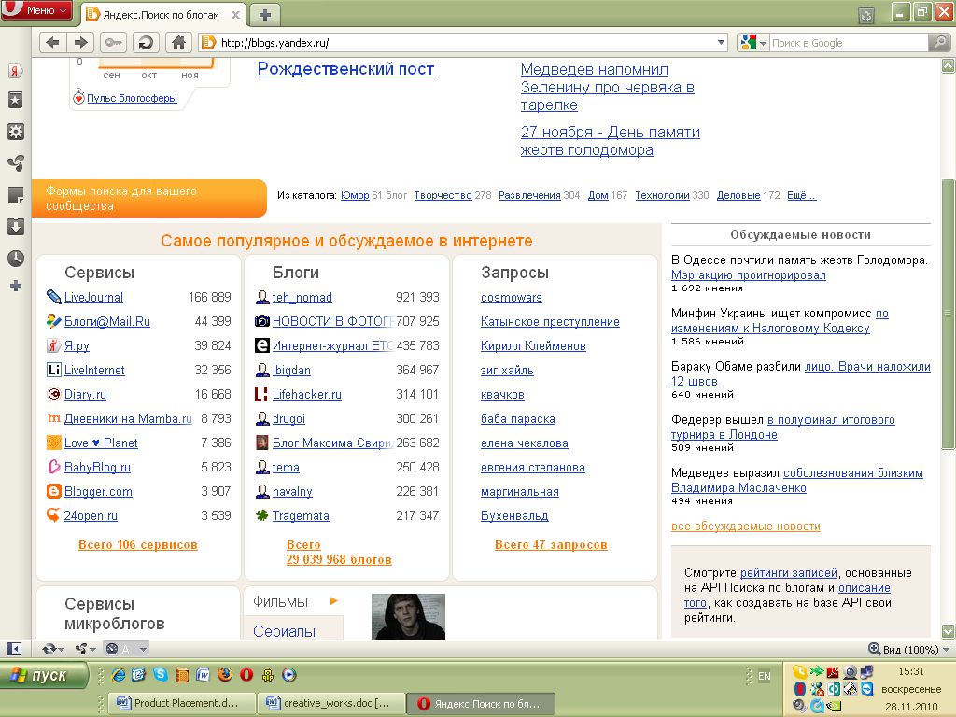Reload the page with the refresh button
This screenshot has height=717, width=956.
[146, 43]
